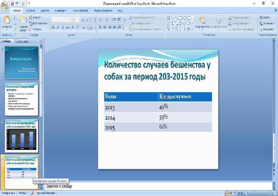
Task: Select the triangle shape in gallery
Action: 168,23
